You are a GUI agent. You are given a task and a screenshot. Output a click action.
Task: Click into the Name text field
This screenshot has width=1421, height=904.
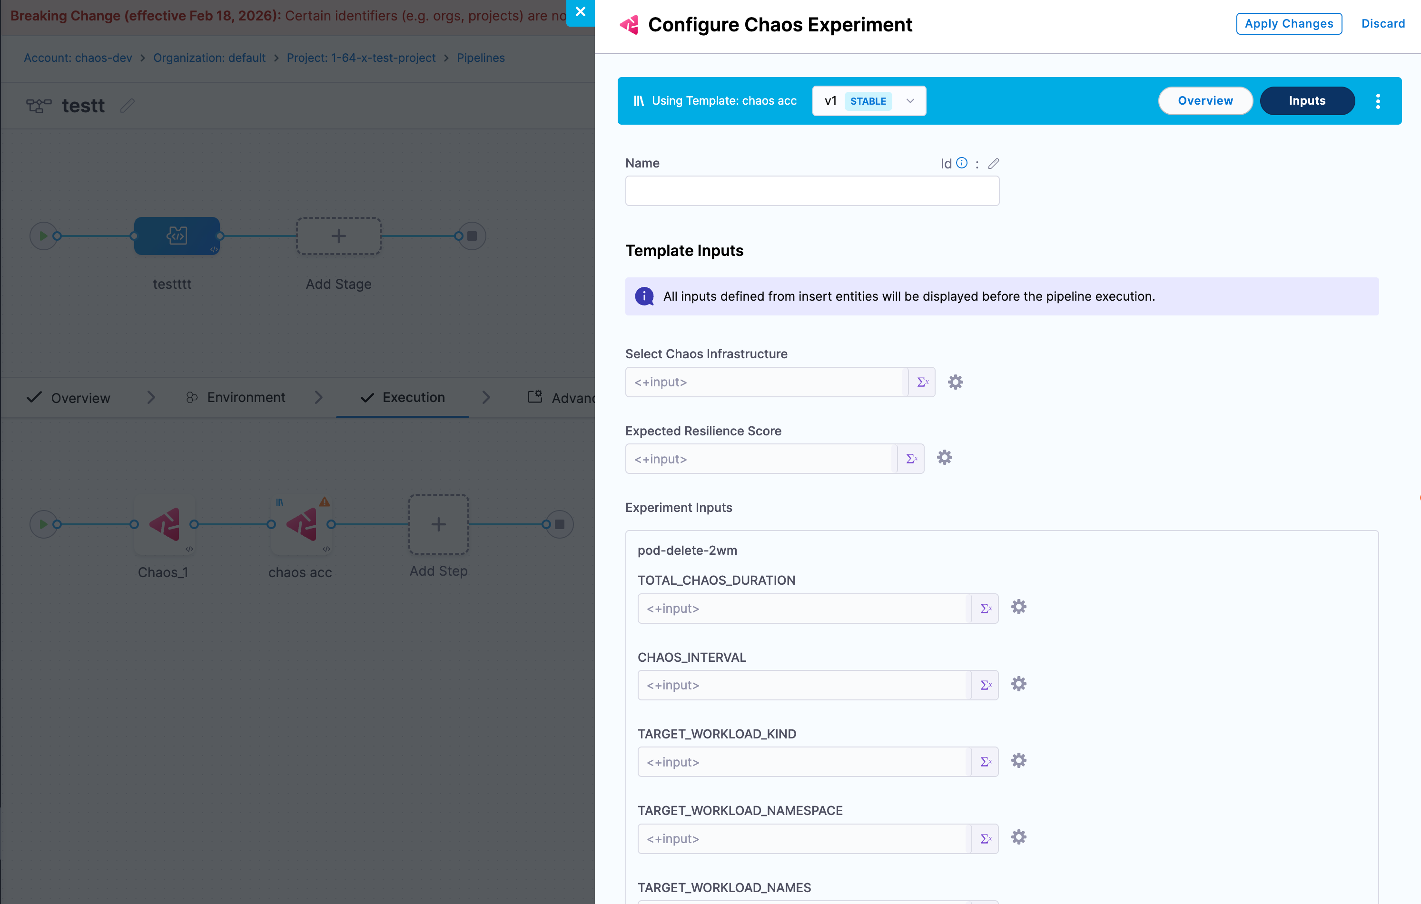(x=812, y=191)
